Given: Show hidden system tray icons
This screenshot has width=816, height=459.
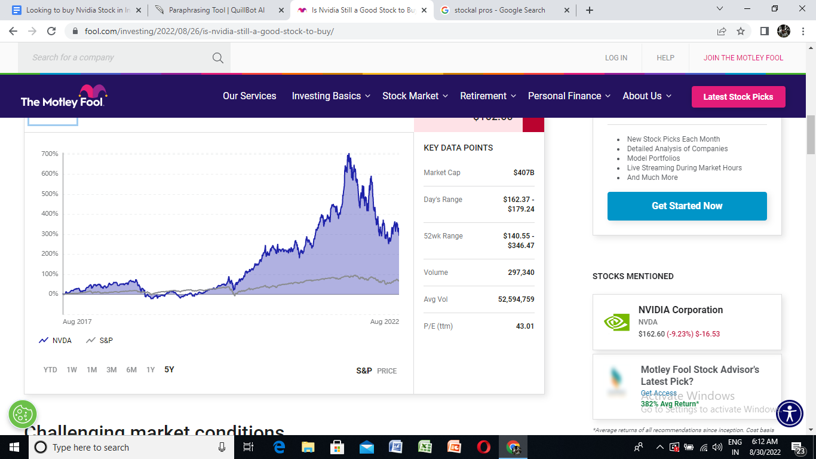Looking at the screenshot, I should point(659,447).
